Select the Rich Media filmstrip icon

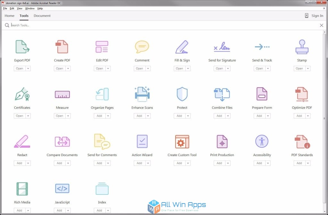(x=22, y=189)
